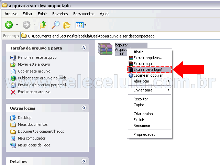Viewport: 220px width, 165px height.
Task: Collapse the Outros locais panel
Action: tap(84, 108)
